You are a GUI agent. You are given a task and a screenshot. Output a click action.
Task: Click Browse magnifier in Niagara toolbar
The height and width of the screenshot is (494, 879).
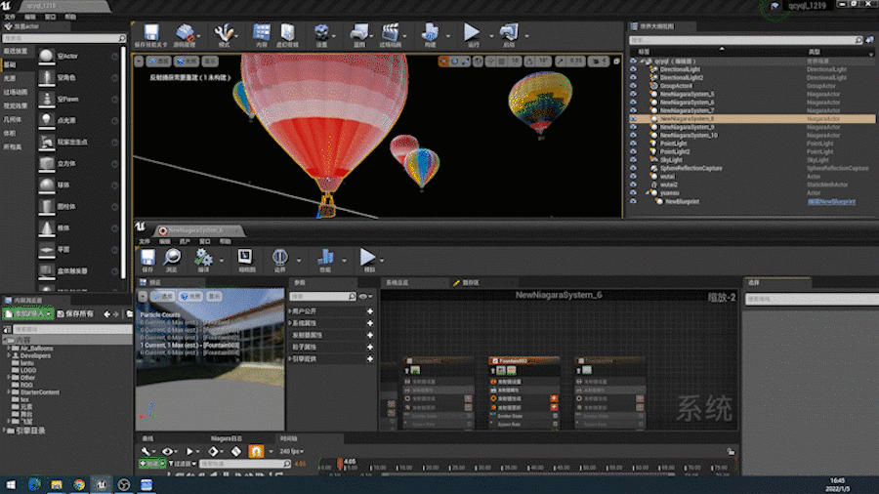172,258
